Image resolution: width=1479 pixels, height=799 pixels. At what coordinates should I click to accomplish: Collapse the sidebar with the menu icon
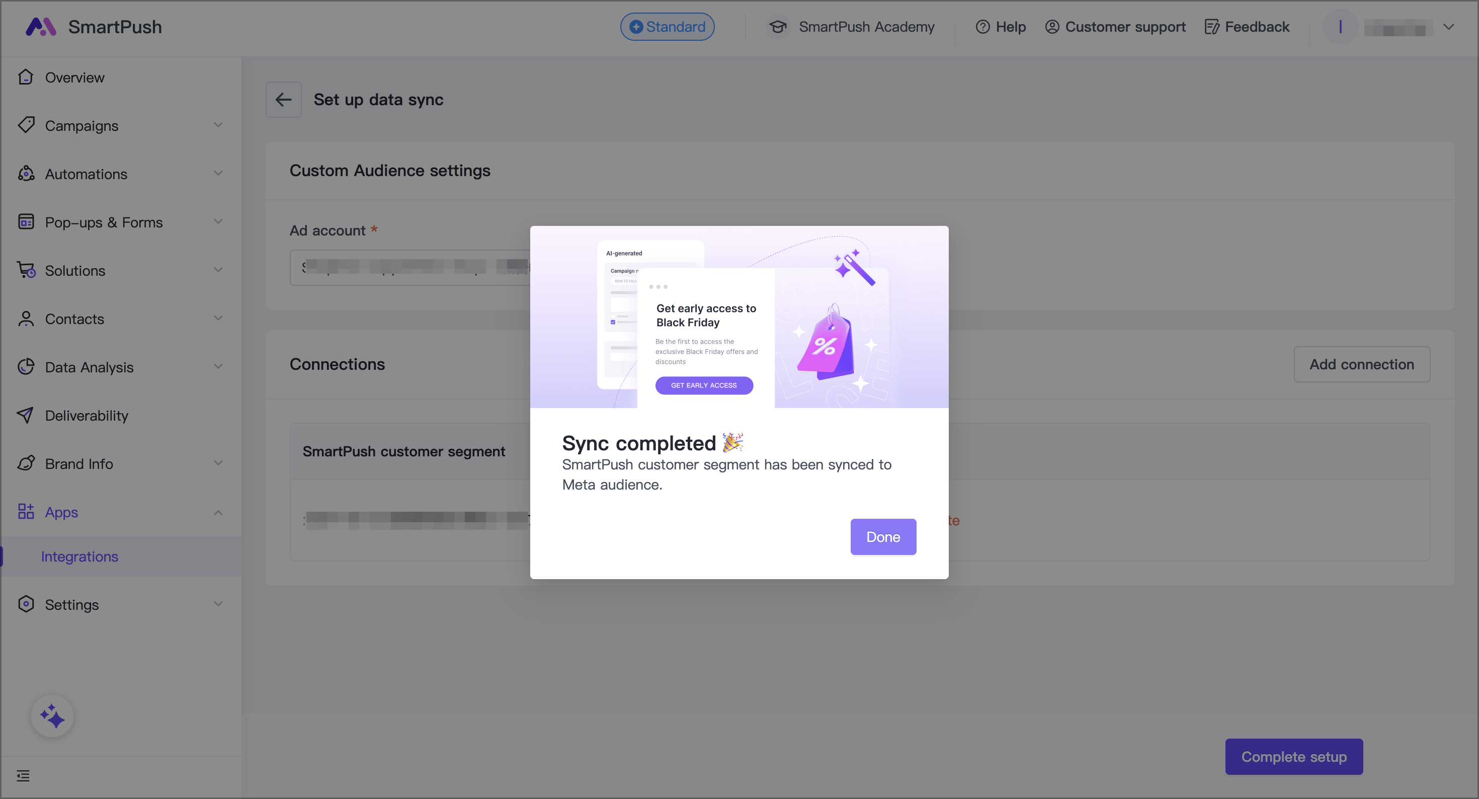tap(23, 776)
